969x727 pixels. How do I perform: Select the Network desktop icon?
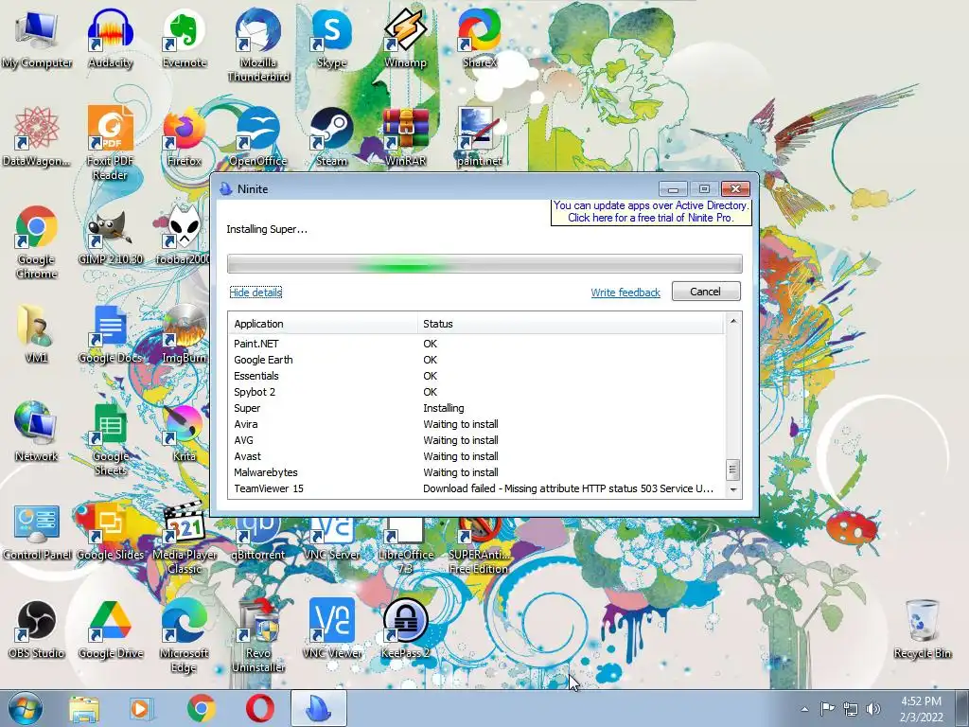pyautogui.click(x=37, y=433)
